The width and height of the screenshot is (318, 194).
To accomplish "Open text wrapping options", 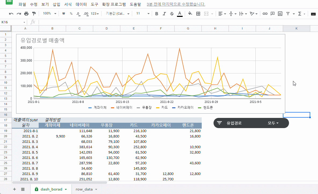I will pos(243,14).
